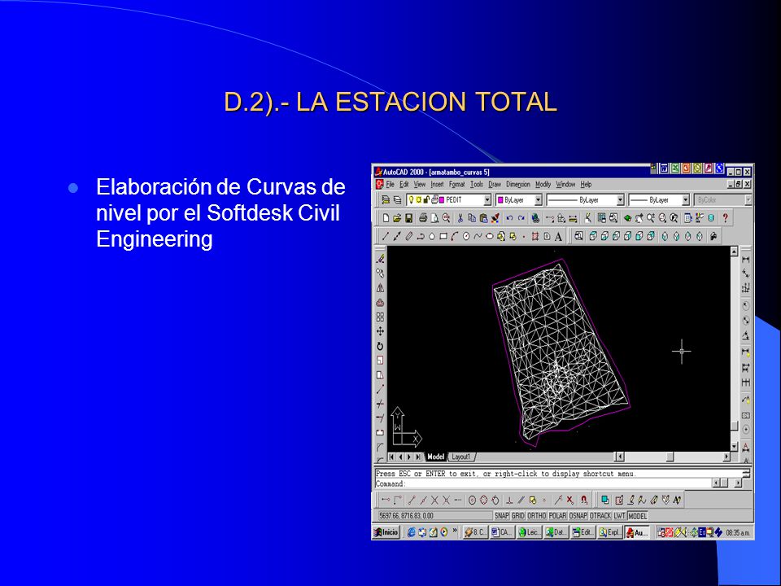
Task: Toggle ORTHO mode in status bar
Action: [x=537, y=516]
